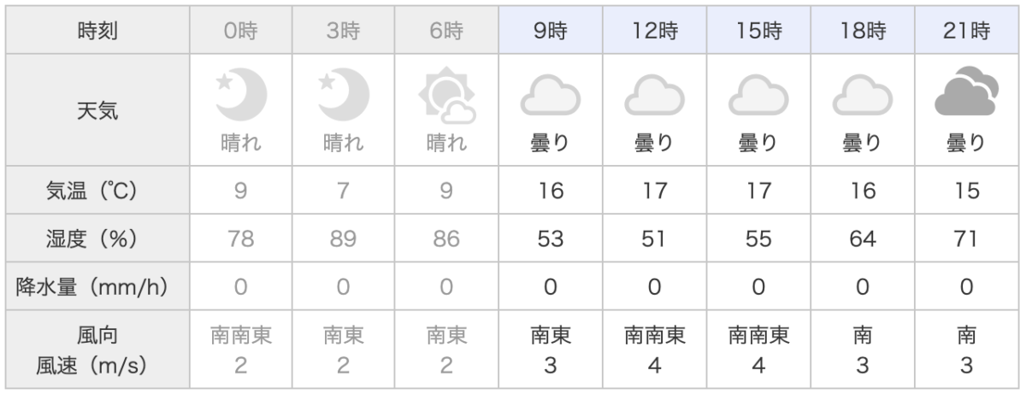
Task: Select the 0時 column header
Action: coord(240,32)
